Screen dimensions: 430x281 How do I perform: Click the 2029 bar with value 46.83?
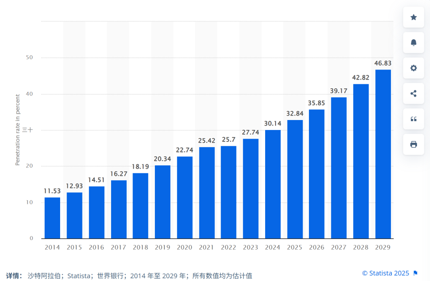pos(383,154)
